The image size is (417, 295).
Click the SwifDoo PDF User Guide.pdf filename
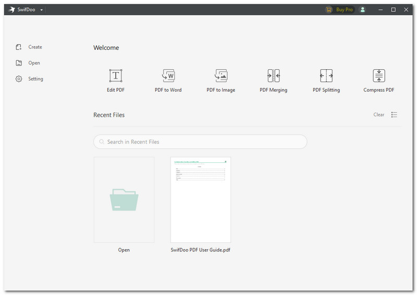201,250
